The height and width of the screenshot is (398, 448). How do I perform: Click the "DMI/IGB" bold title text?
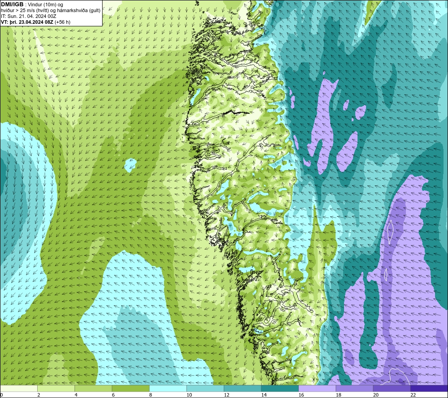pos(12,4)
